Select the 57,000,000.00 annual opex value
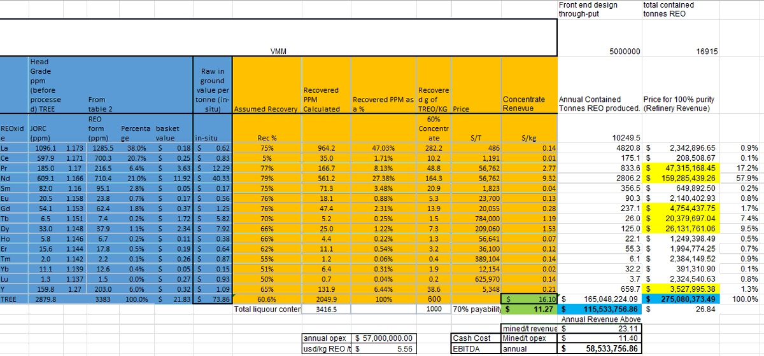This screenshot has width=764, height=356. point(388,338)
